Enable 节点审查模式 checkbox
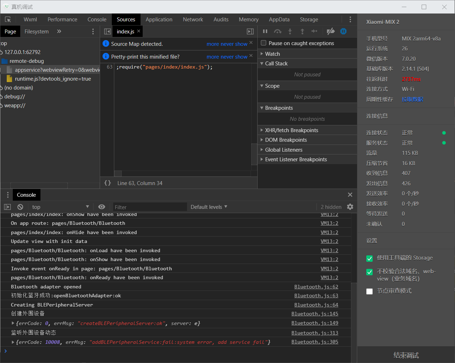This screenshot has height=363, width=455. [369, 291]
